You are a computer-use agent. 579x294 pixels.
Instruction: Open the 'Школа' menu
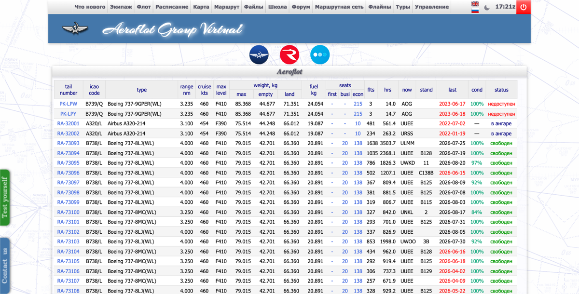(x=277, y=7)
